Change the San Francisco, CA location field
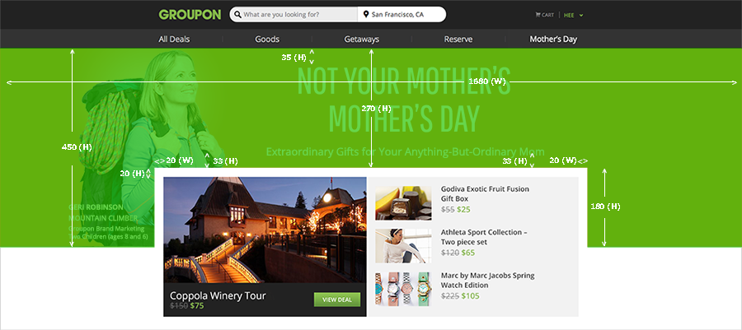The width and height of the screenshot is (742, 330). pyautogui.click(x=402, y=15)
